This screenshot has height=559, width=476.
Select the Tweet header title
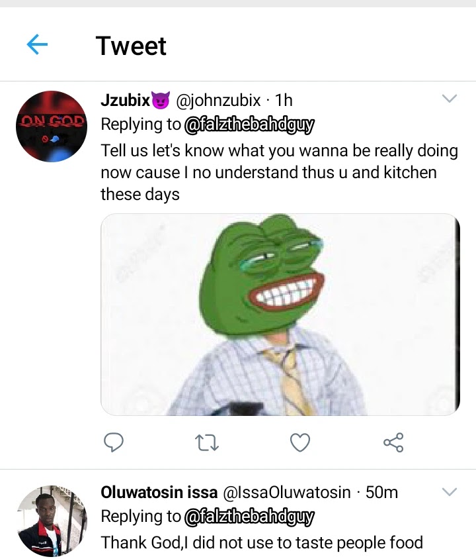click(131, 46)
